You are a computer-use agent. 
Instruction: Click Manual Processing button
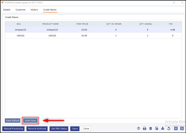13,129
